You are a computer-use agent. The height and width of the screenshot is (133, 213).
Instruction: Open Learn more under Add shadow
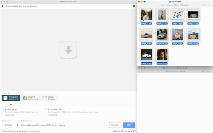click(9, 115)
